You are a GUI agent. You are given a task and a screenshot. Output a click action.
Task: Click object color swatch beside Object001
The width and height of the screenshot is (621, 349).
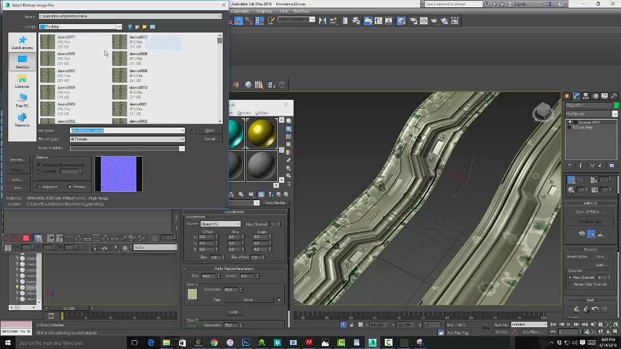(x=616, y=105)
